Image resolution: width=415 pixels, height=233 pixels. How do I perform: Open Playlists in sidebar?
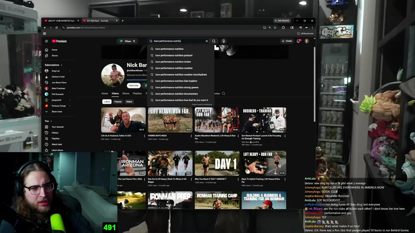pos(55,139)
